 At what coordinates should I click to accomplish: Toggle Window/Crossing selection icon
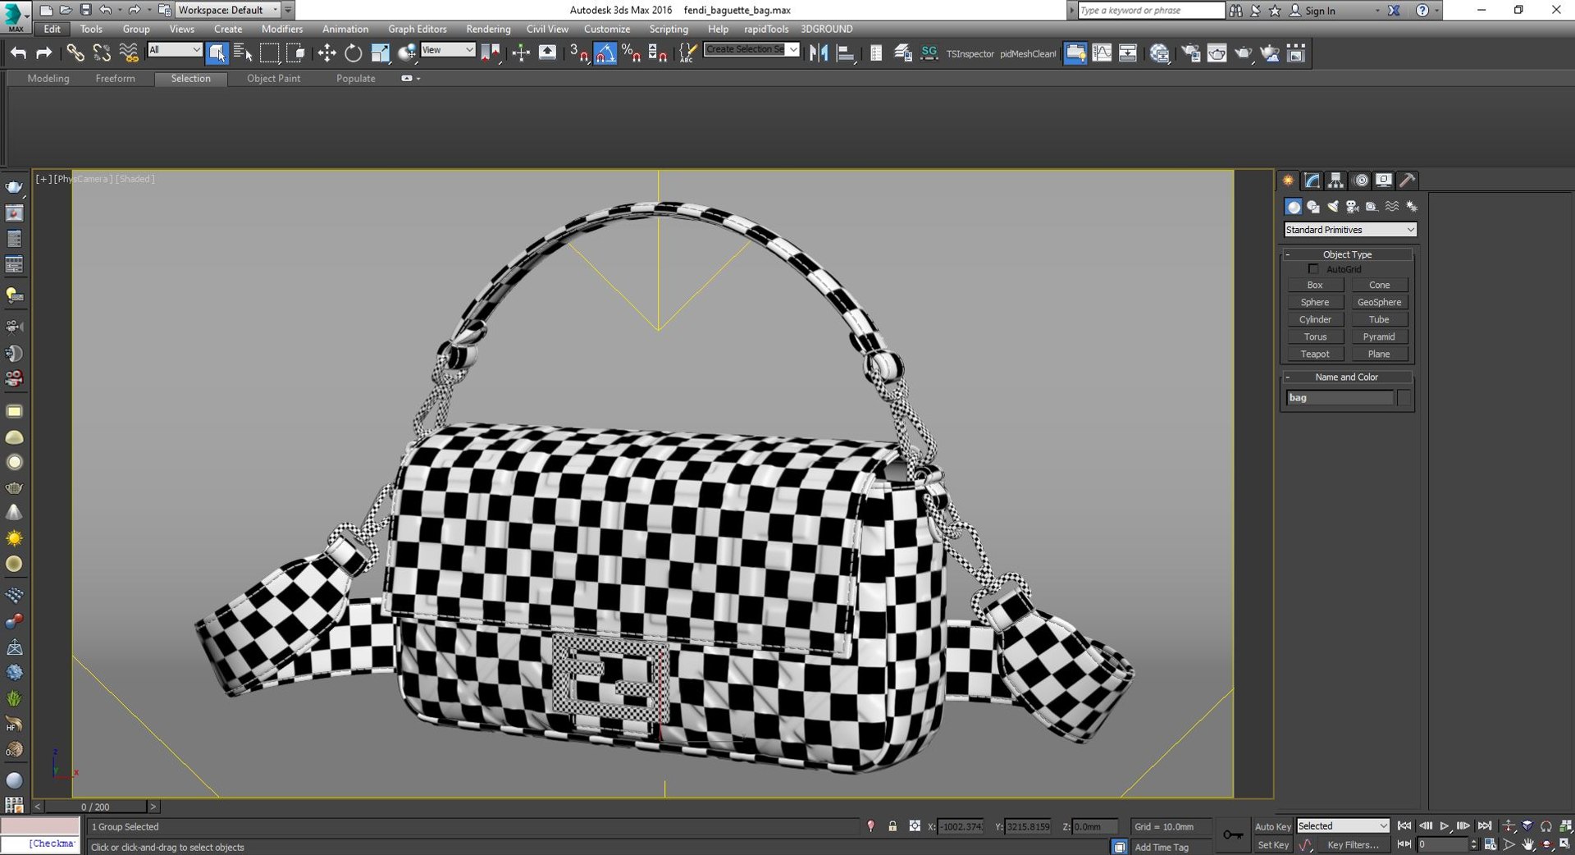[x=295, y=53]
